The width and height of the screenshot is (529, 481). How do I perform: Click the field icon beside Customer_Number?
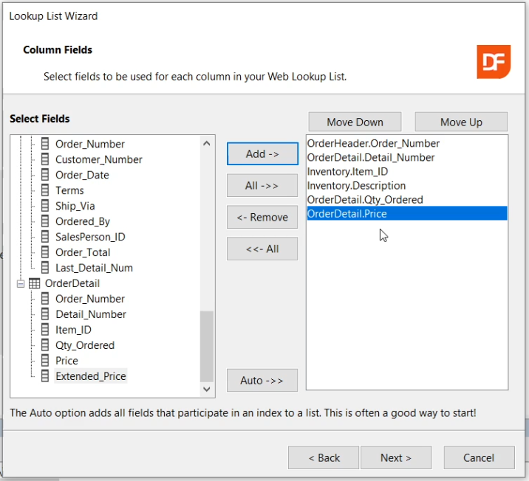pos(45,159)
